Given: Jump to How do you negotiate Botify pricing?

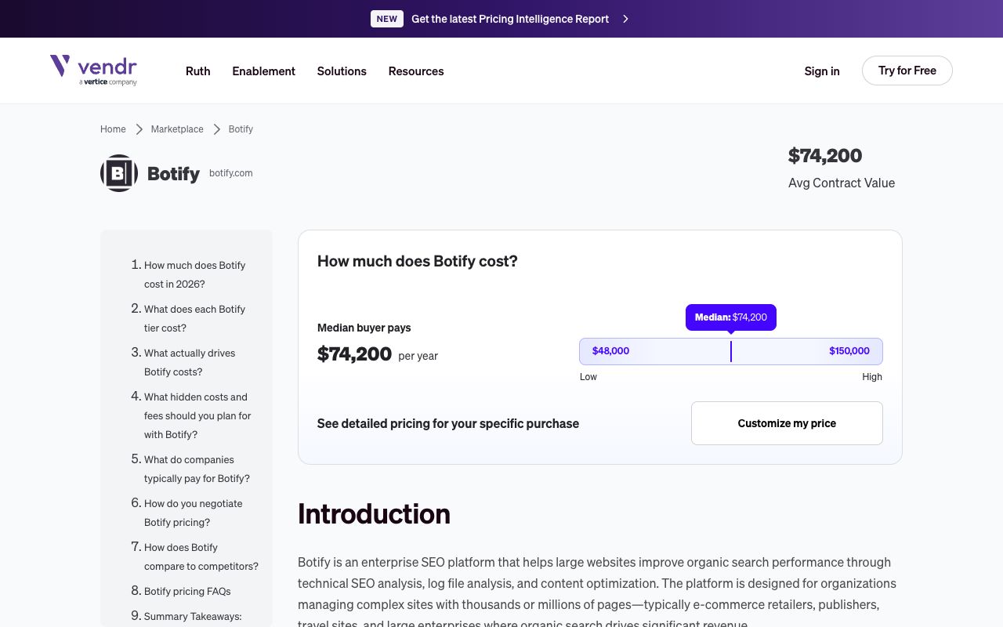Looking at the screenshot, I should point(194,513).
